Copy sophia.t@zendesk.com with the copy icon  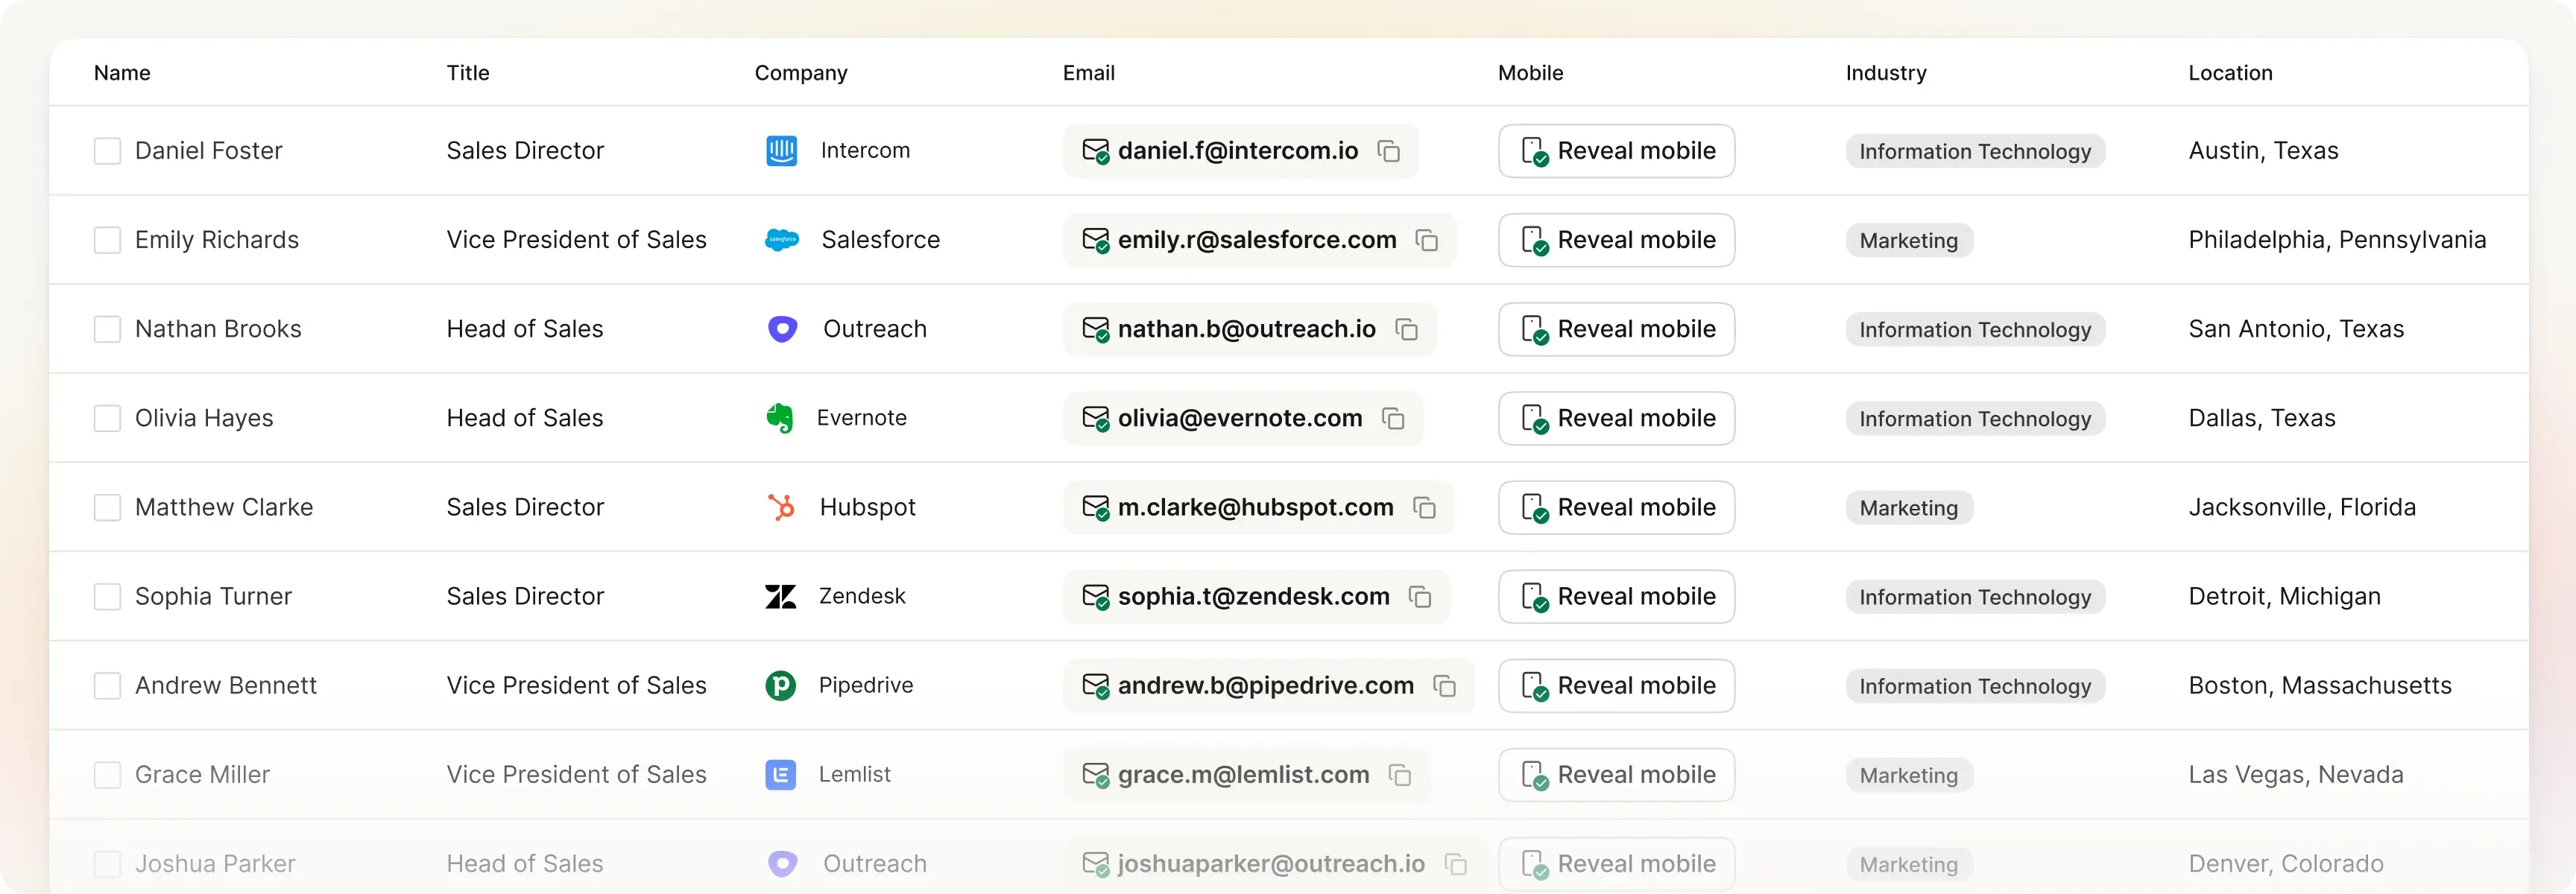1421,596
